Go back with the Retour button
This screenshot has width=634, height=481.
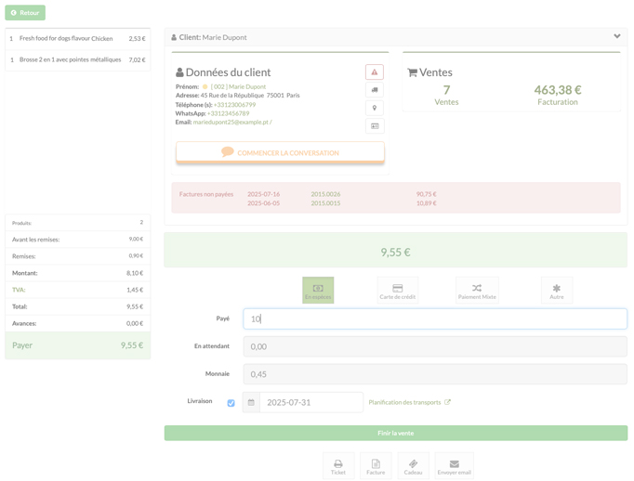(25, 12)
